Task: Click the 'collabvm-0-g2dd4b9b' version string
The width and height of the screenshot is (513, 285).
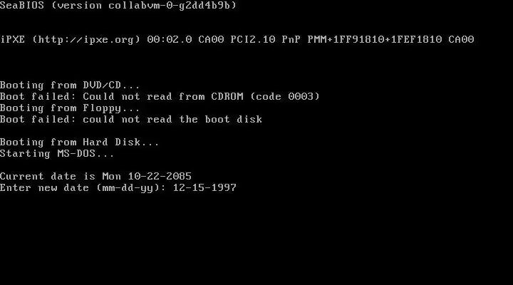Action: [x=169, y=5]
